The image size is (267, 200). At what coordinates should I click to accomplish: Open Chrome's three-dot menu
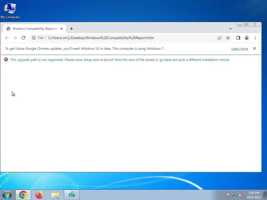(x=255, y=38)
